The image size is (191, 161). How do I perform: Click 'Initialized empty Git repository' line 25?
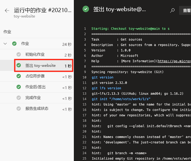click(x=141, y=158)
